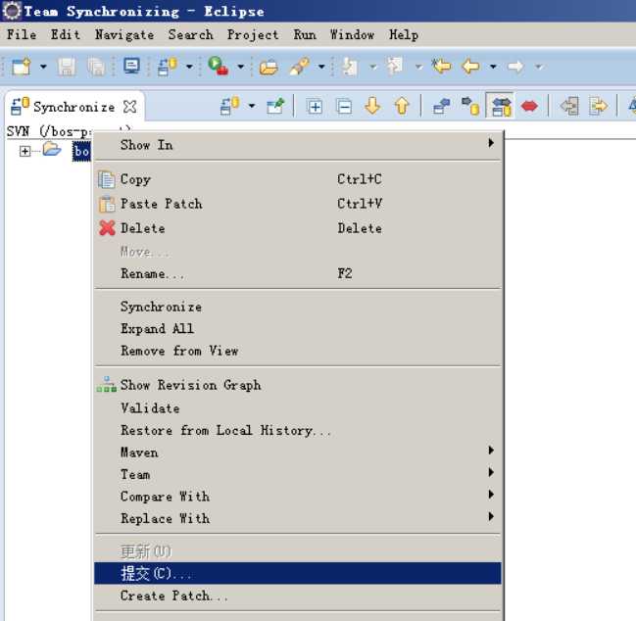Viewport: 636px width, 621px height.
Task: Open the Maven submenu
Action: 298,452
